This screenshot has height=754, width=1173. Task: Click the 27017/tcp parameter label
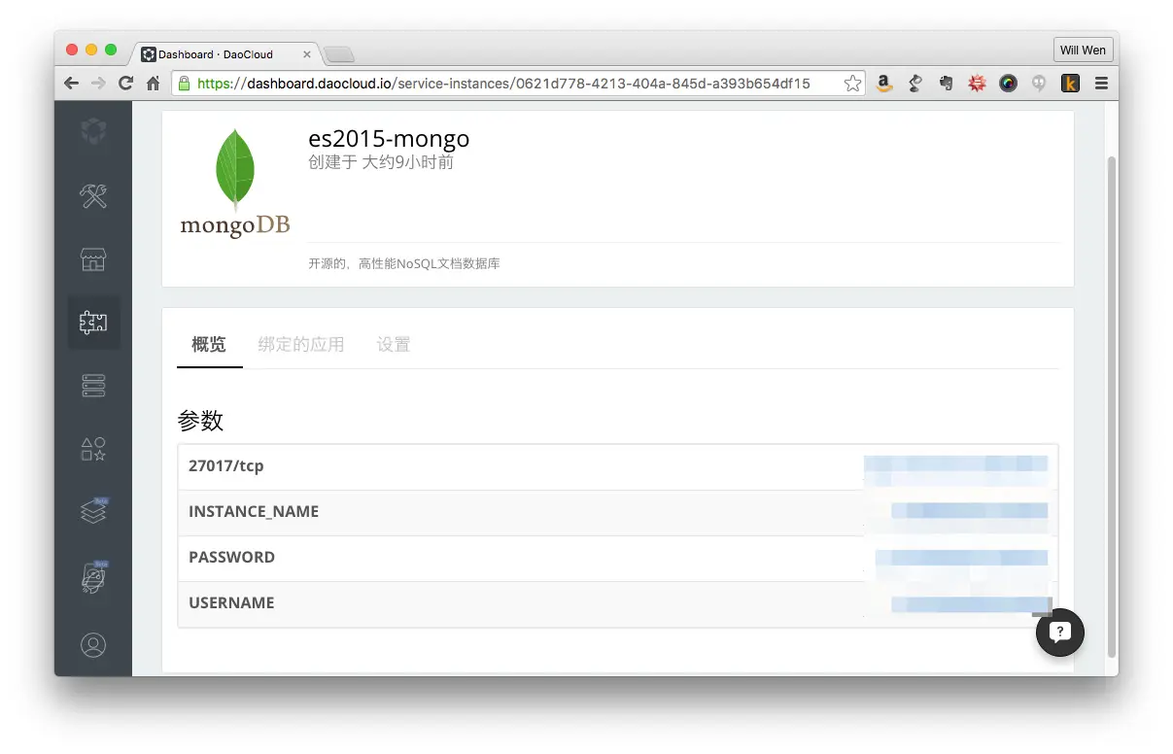(226, 466)
